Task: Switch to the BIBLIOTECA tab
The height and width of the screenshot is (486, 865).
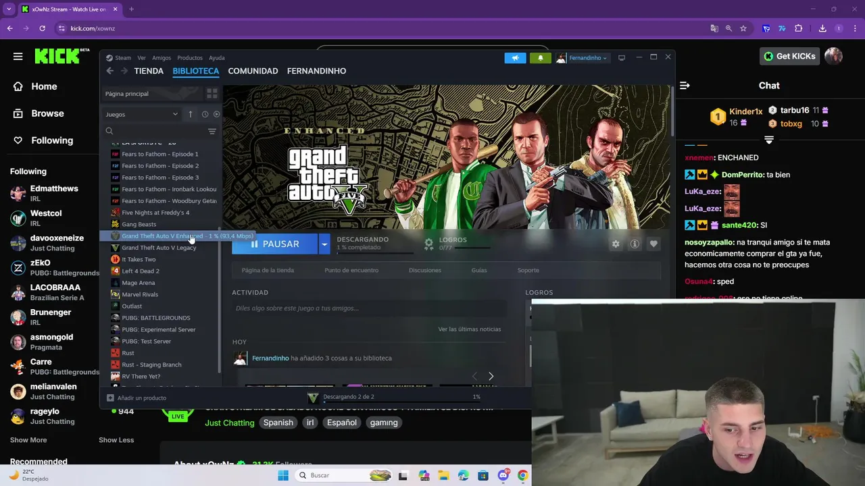Action: pyautogui.click(x=196, y=71)
